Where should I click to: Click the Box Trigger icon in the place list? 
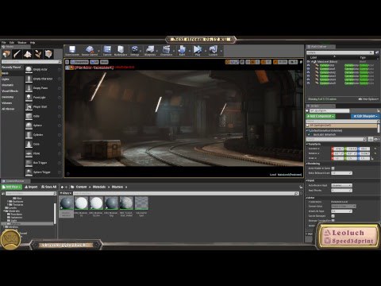(x=29, y=163)
